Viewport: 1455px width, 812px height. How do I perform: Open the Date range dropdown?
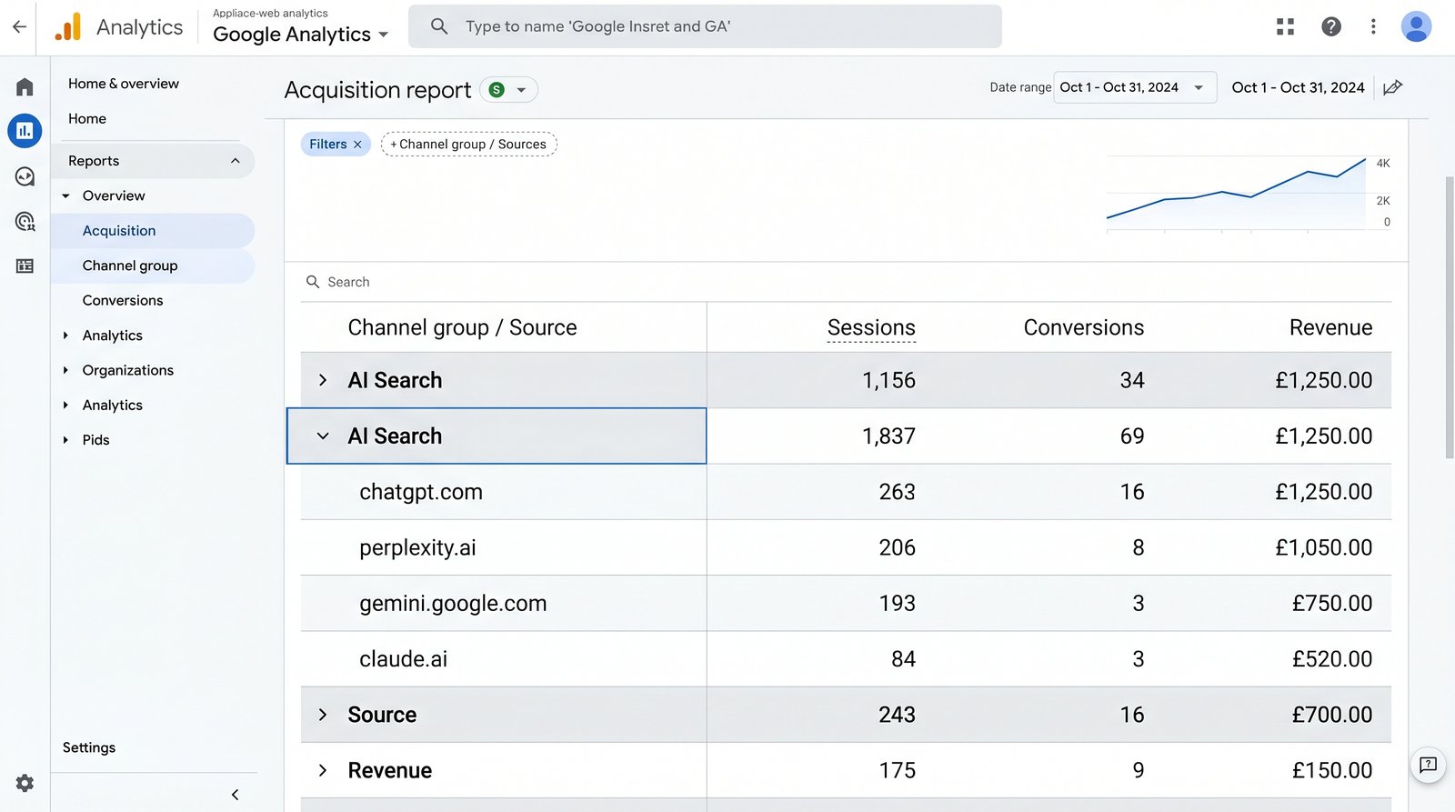pos(1135,87)
